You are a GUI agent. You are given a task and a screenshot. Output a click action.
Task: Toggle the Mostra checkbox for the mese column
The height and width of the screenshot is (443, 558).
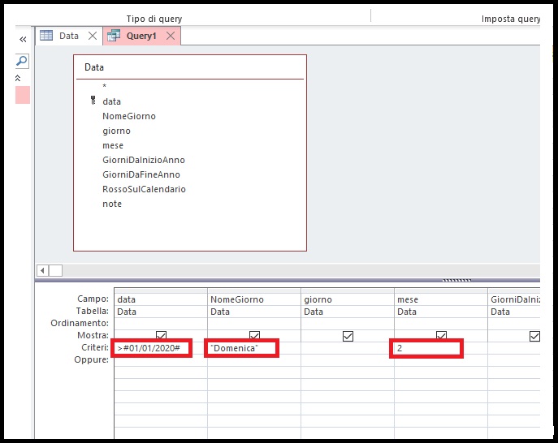tap(441, 336)
